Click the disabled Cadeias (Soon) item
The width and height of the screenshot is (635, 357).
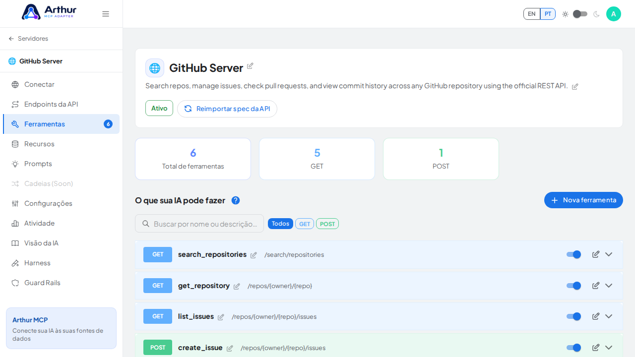(62, 183)
